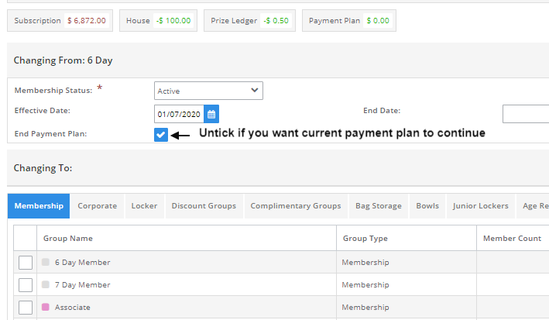
Task: Sort by Member Count column header
Action: click(513, 239)
